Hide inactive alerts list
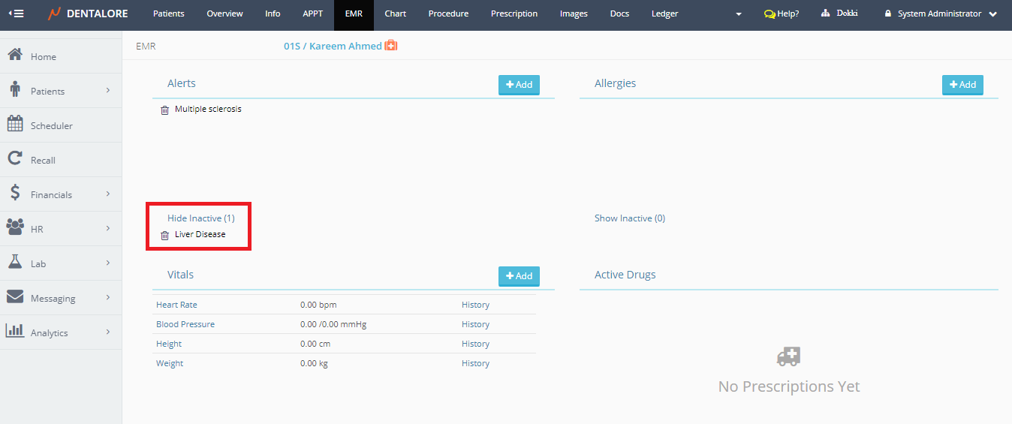 point(200,218)
